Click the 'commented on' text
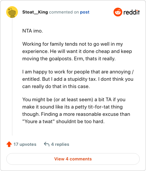This screenshot has width=146, height=171. 64,12
